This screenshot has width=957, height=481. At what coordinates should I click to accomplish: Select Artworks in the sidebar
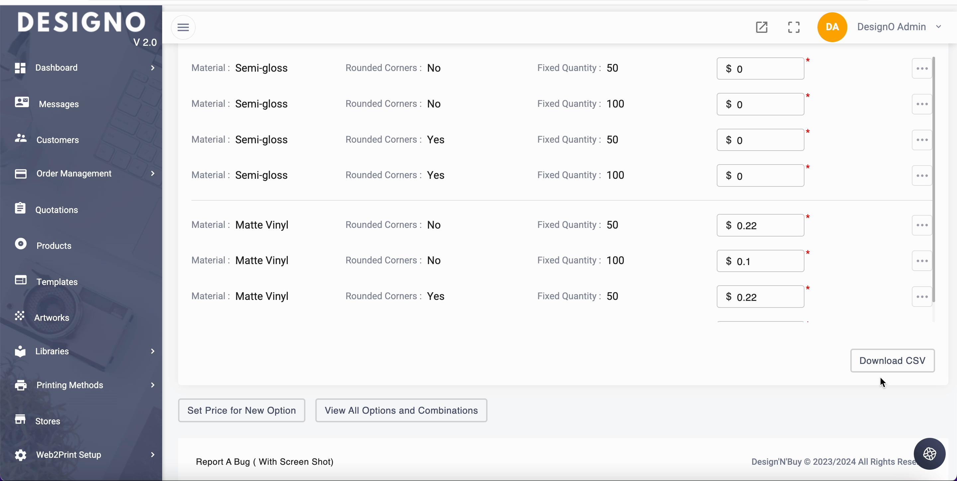click(x=52, y=317)
